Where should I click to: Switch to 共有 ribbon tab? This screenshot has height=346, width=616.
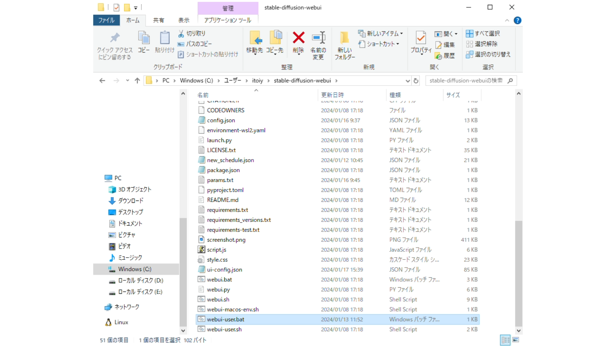click(158, 20)
